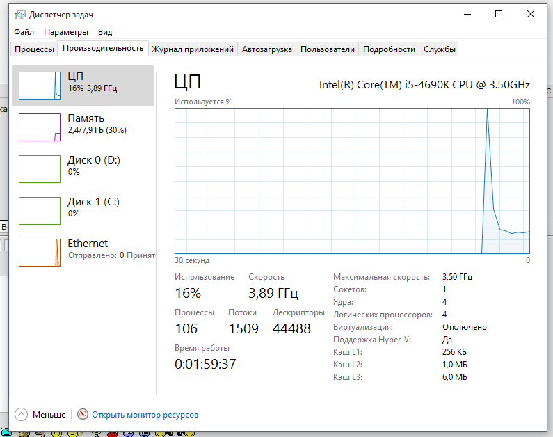Click the resource monitor gauge icon
553x437 pixels.
pyautogui.click(x=83, y=414)
